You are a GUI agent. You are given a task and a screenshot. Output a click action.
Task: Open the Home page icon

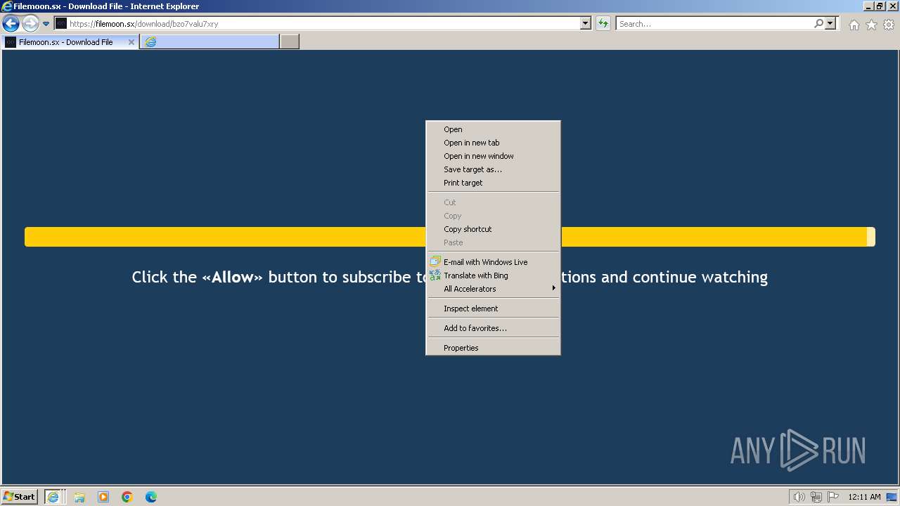coord(854,25)
